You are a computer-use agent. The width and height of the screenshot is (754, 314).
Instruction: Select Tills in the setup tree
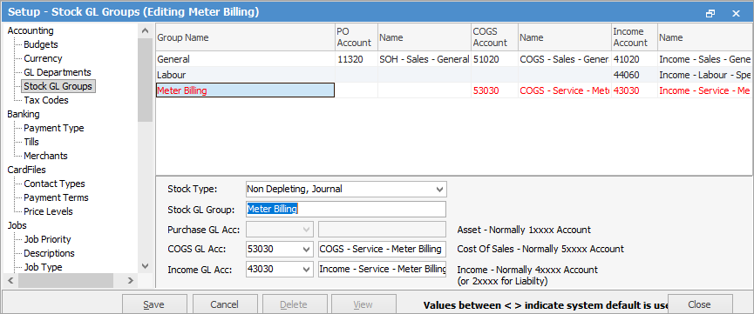(31, 142)
